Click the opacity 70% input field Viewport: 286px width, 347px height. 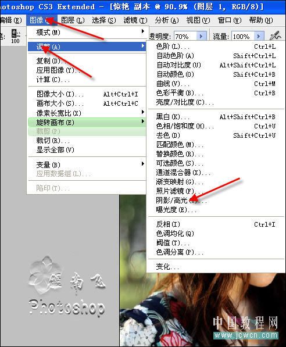pos(185,36)
